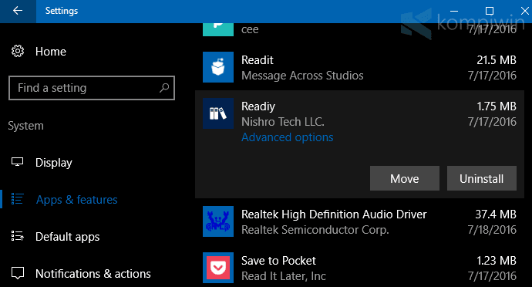Click the search magnifier in Find a setting
532x287 pixels.
[164, 88]
